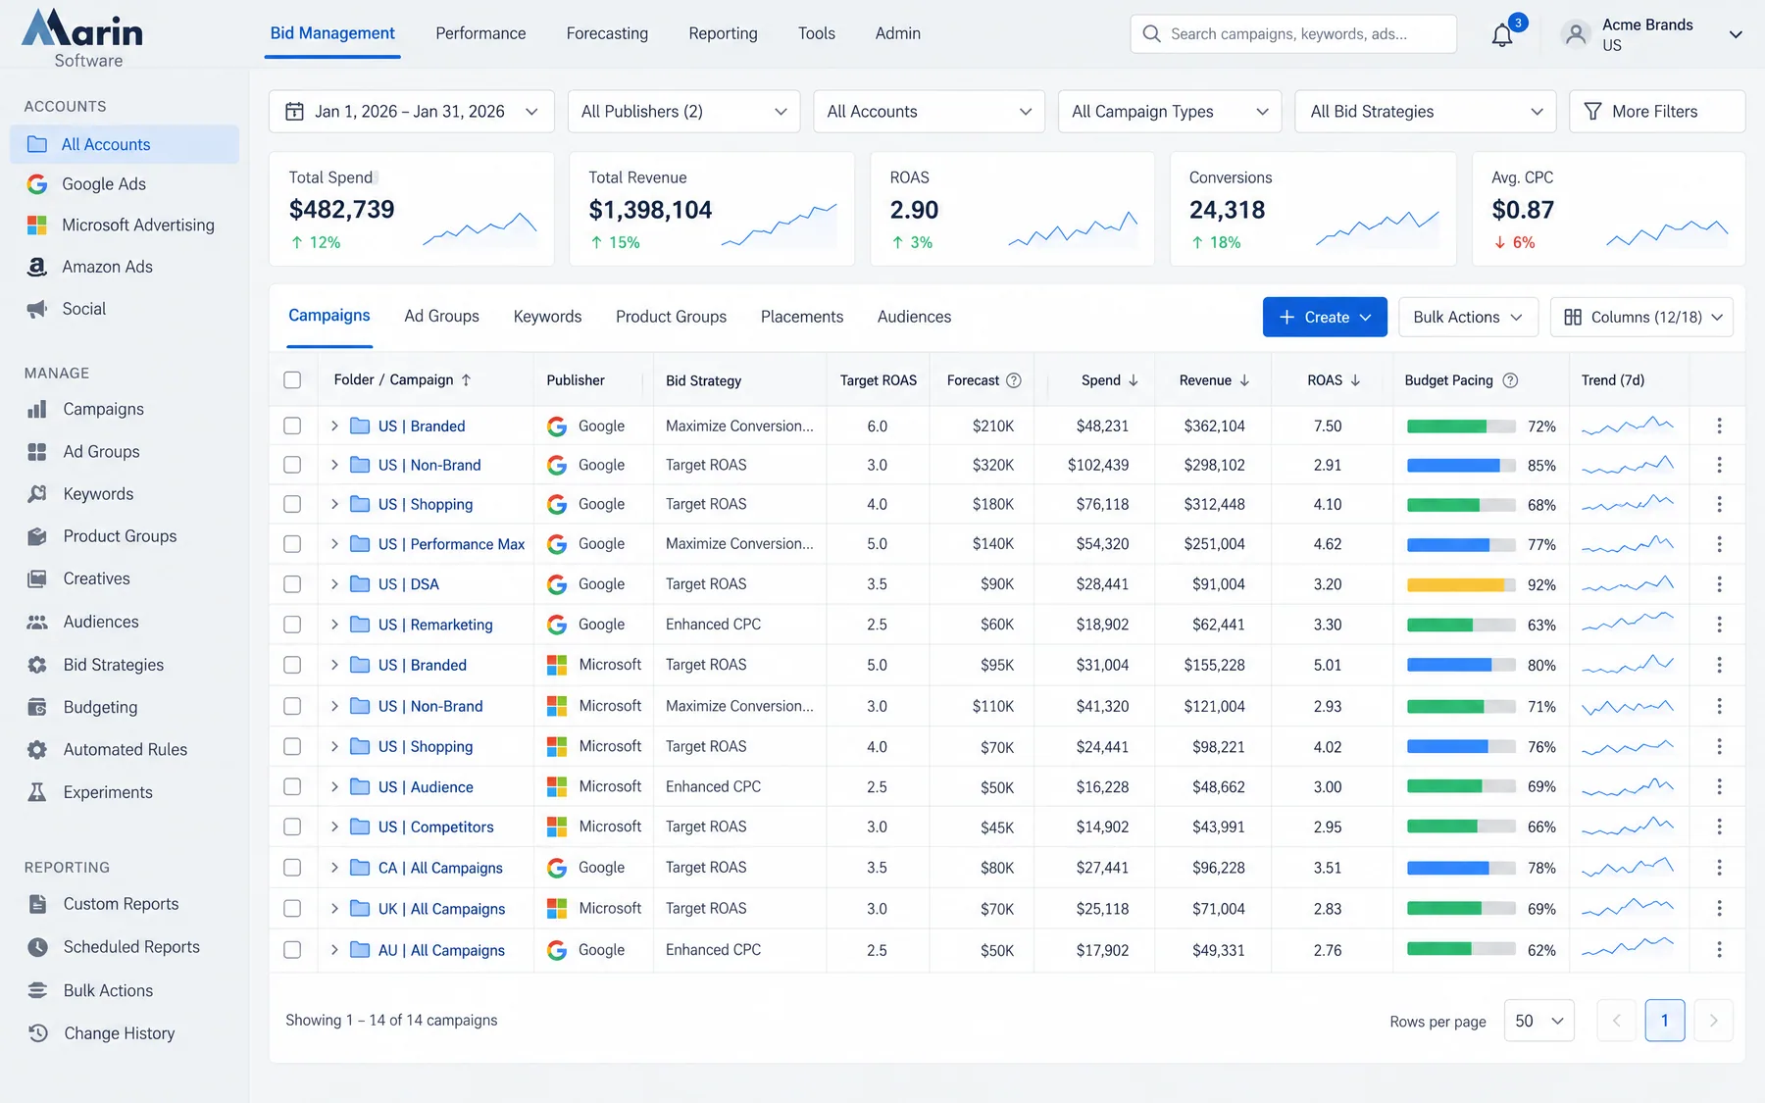Click the Create button

coord(1325,318)
